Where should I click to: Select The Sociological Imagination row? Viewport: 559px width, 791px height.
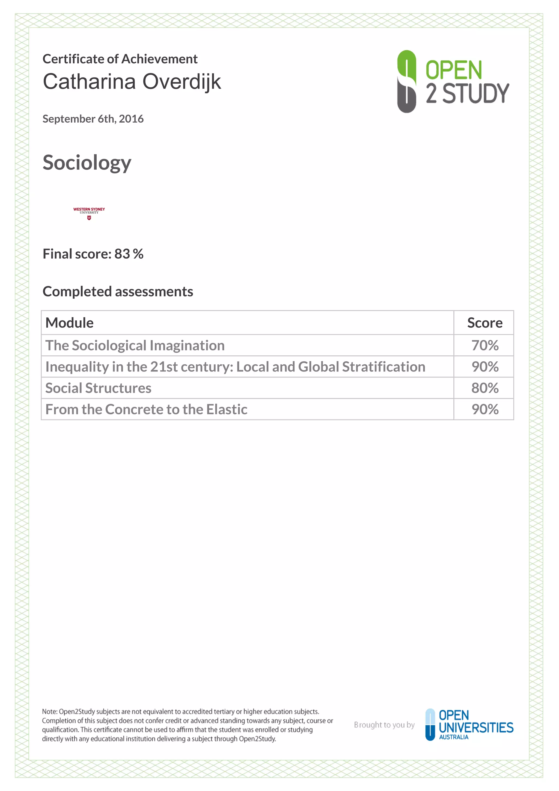[x=277, y=345]
